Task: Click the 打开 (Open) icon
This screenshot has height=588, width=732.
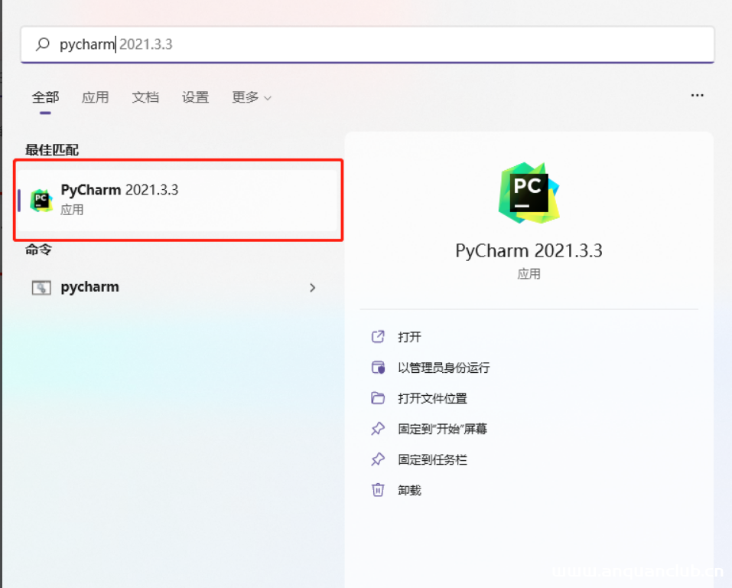Action: click(x=379, y=336)
